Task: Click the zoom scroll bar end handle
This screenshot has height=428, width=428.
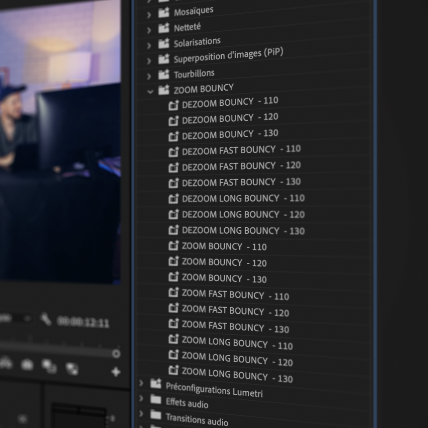Action: coord(116,354)
